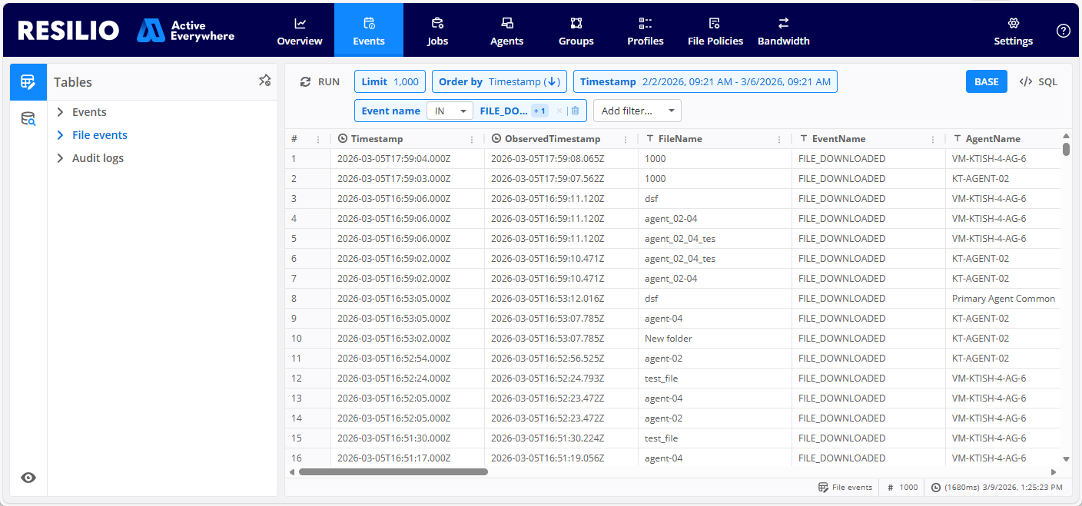Image resolution: width=1082 pixels, height=506 pixels.
Task: Open the Profiles tab
Action: (x=645, y=31)
